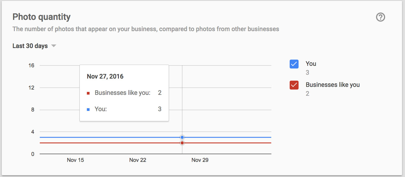Click the Nov 29 axis label
This screenshot has width=405, height=177.
pyautogui.click(x=200, y=160)
